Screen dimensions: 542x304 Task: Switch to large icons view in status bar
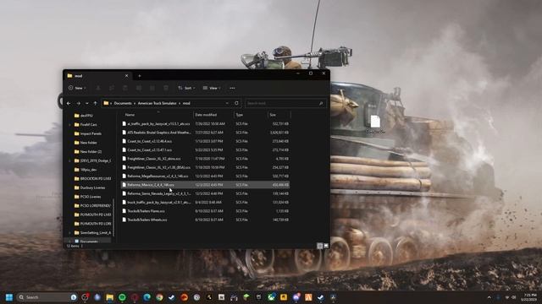pos(326,246)
